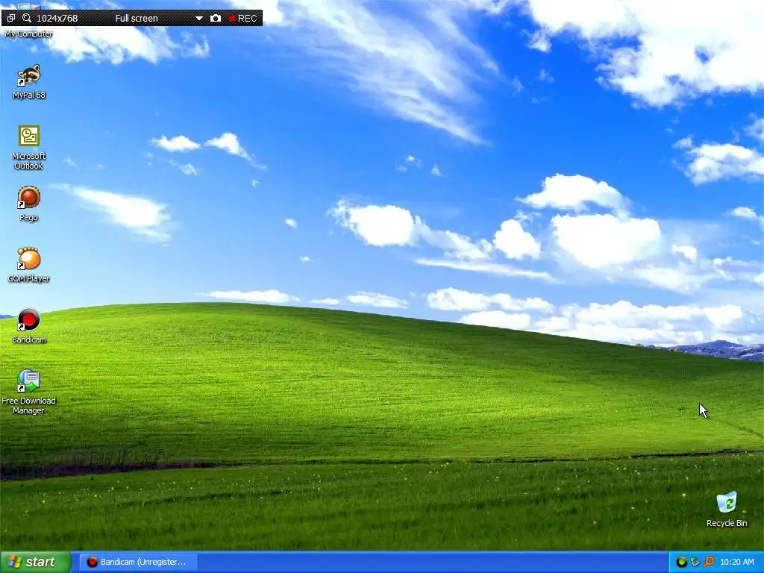The height and width of the screenshot is (573, 764).
Task: Select the Recycle Bin icon
Action: [727, 510]
